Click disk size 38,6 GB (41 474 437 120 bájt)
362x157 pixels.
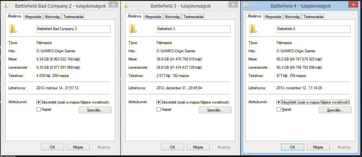pos(179,67)
